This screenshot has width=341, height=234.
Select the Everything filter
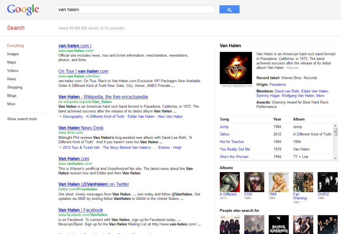tap(15, 46)
